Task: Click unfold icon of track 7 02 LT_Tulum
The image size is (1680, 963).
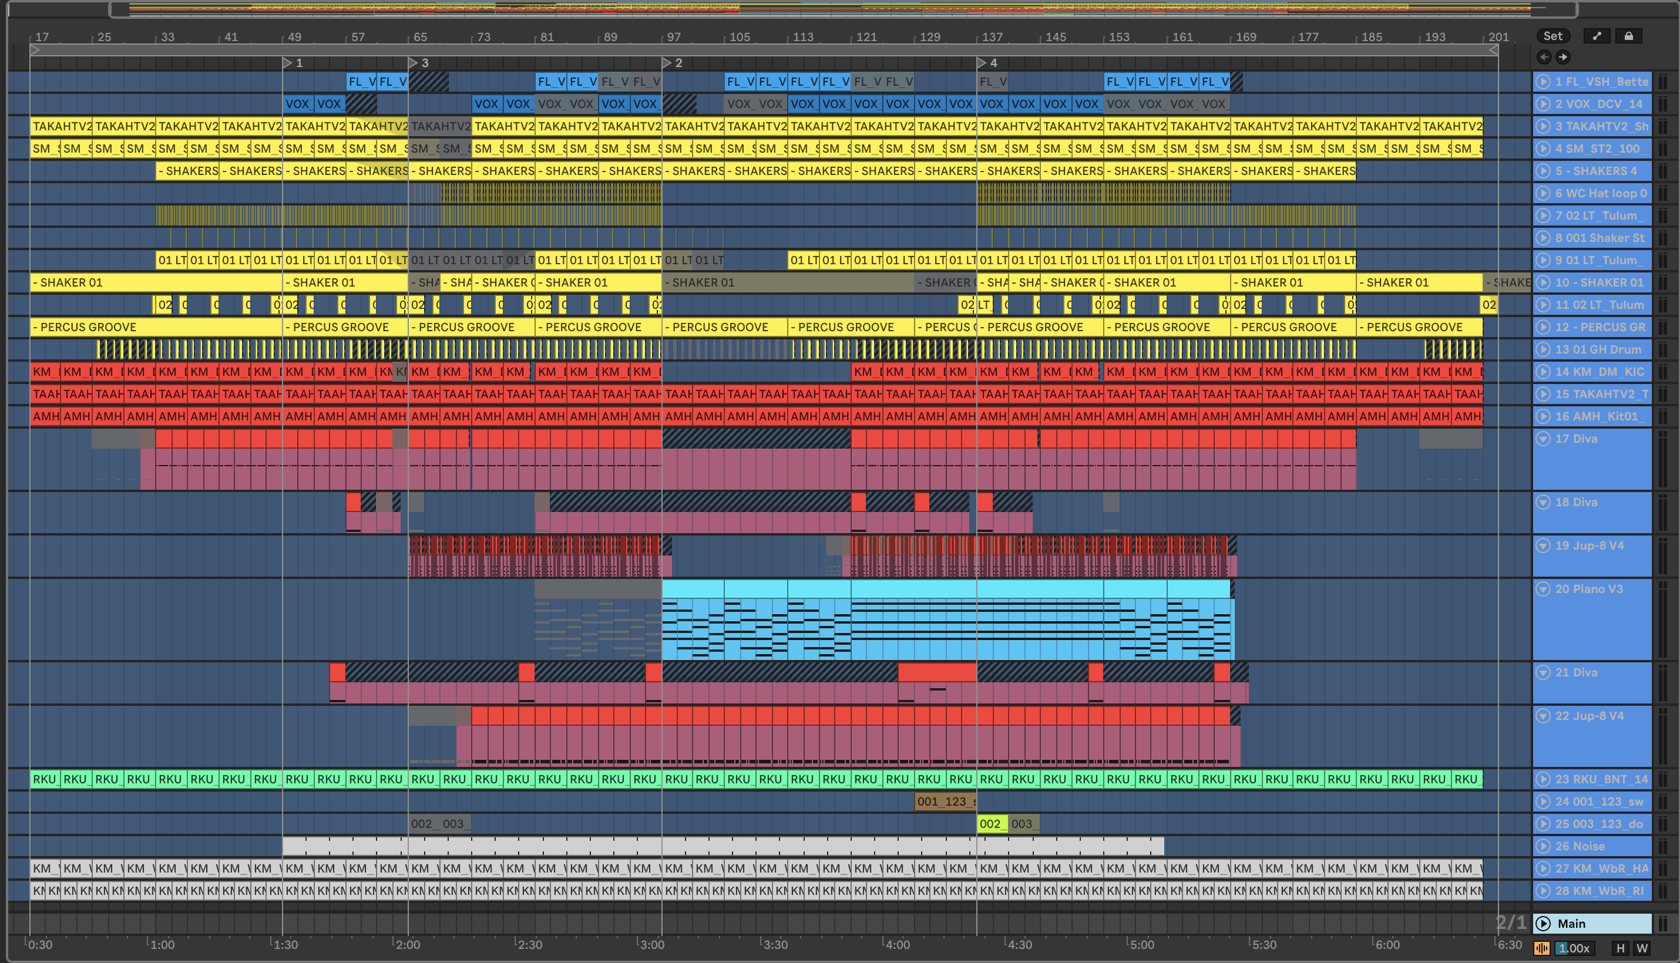Action: coord(1543,216)
